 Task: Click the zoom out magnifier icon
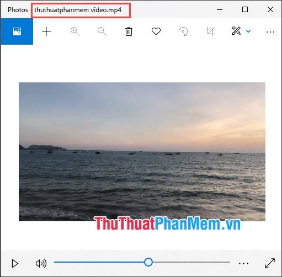[102, 31]
